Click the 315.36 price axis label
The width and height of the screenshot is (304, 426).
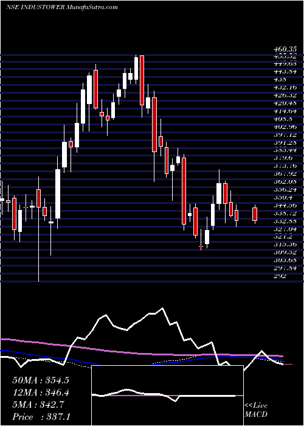tap(285, 244)
